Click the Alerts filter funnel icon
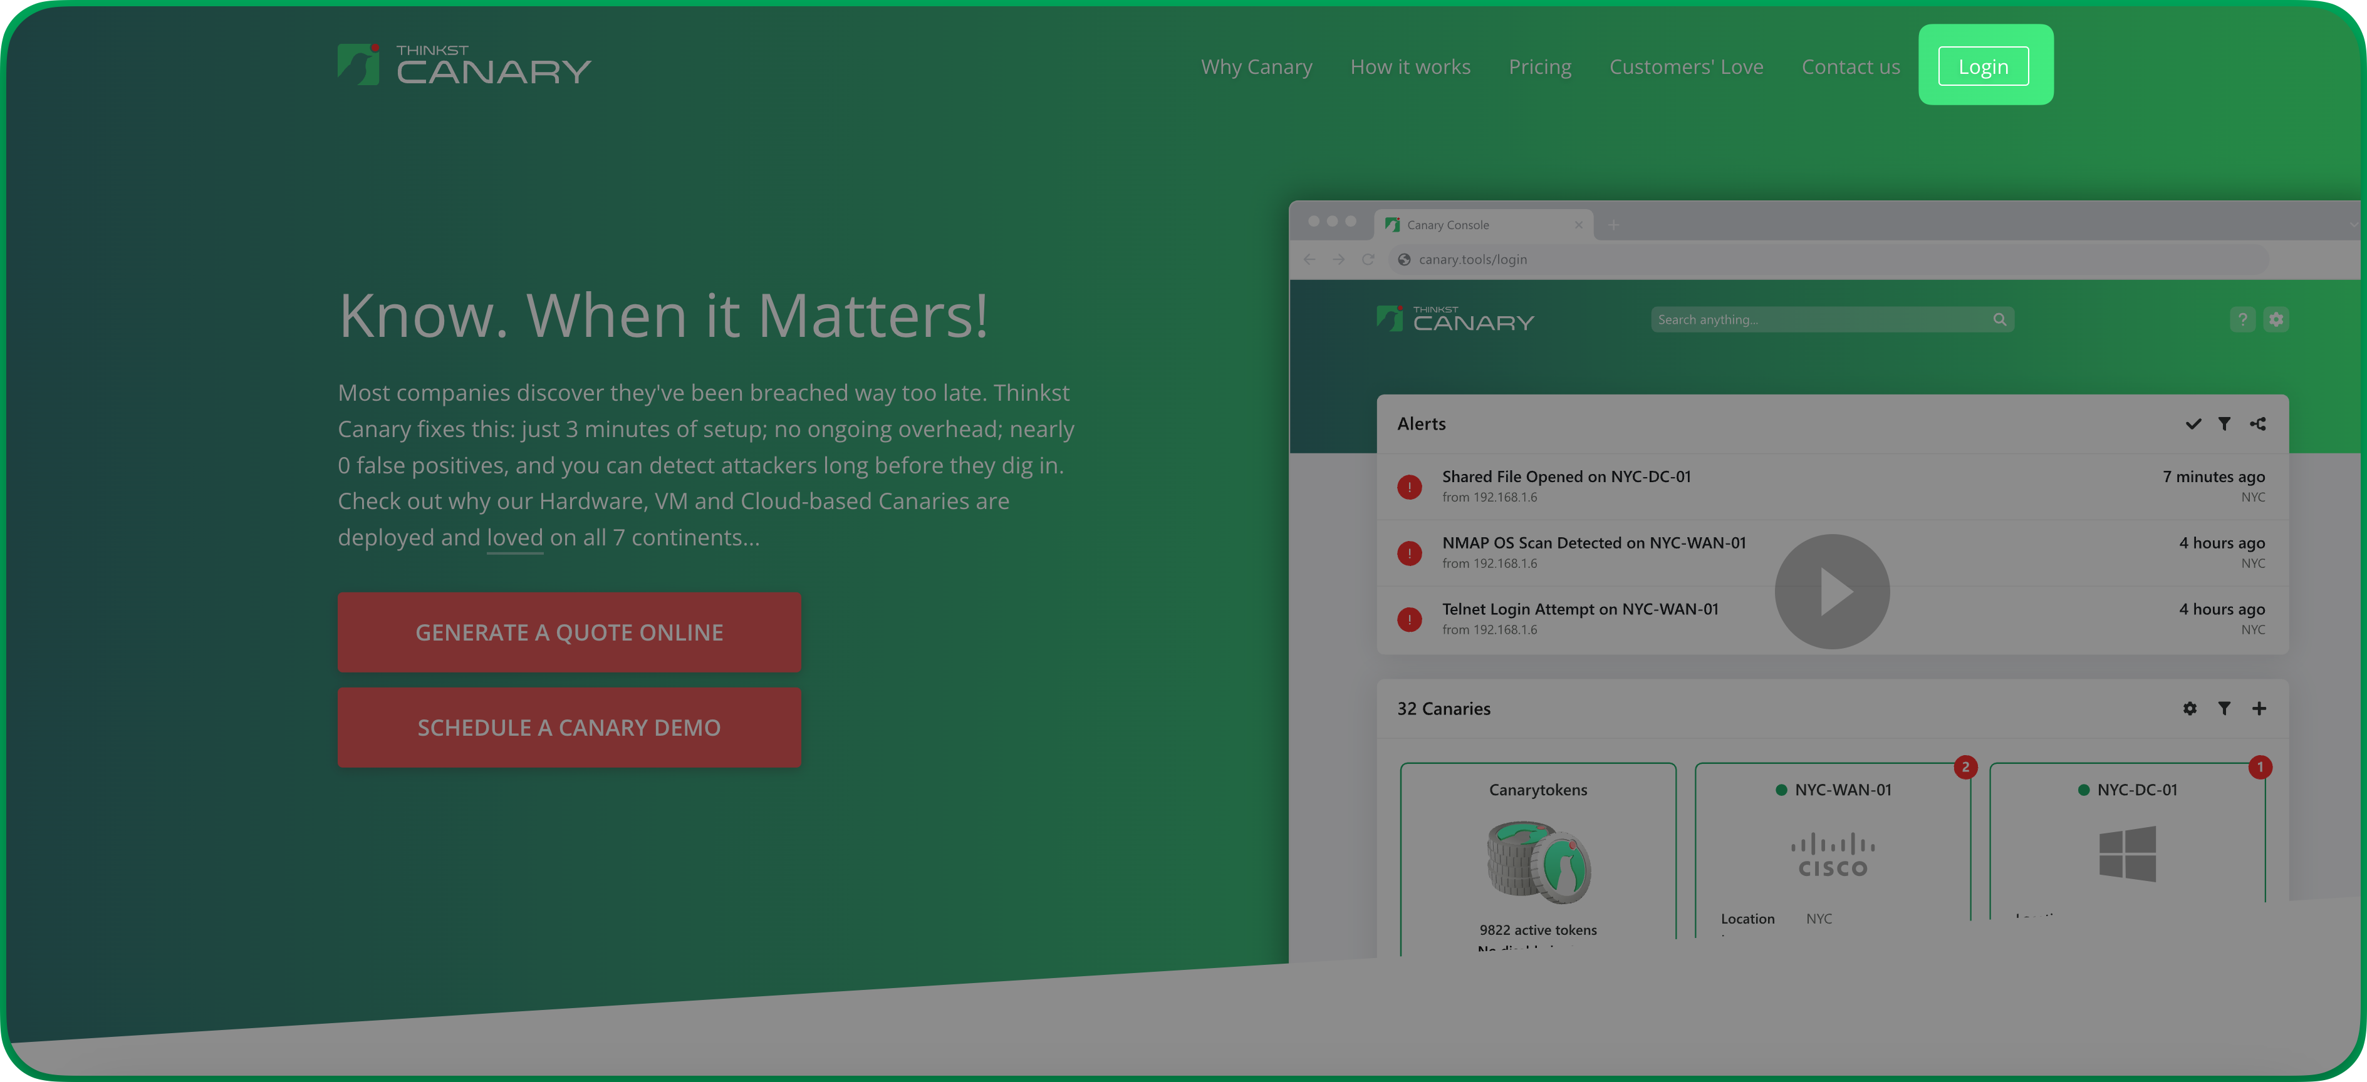The image size is (2367, 1082). (x=2224, y=423)
